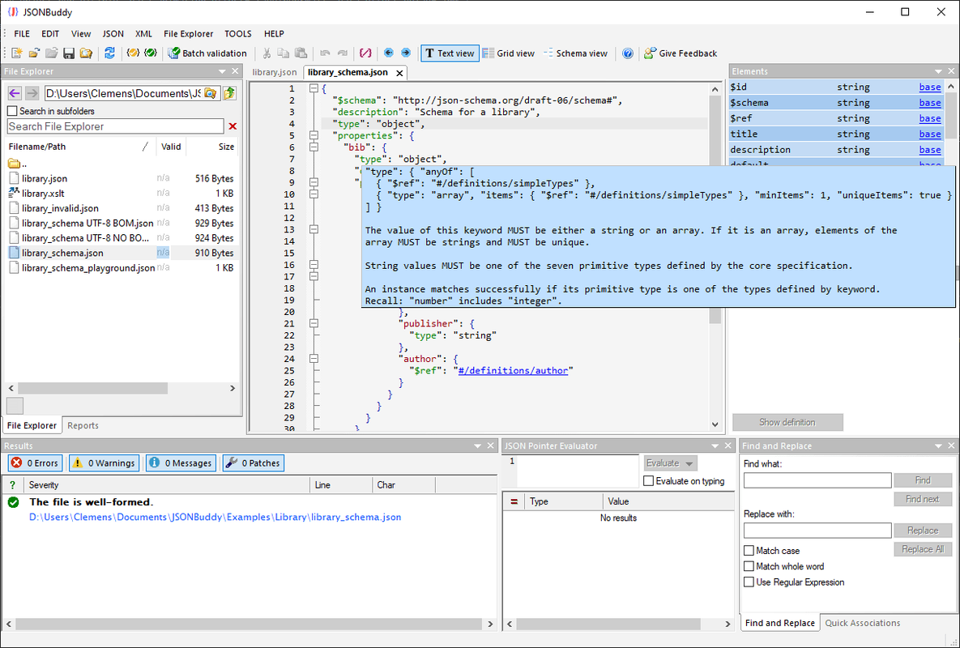
Task: Click the blue Help question mark icon
Action: click(x=628, y=53)
